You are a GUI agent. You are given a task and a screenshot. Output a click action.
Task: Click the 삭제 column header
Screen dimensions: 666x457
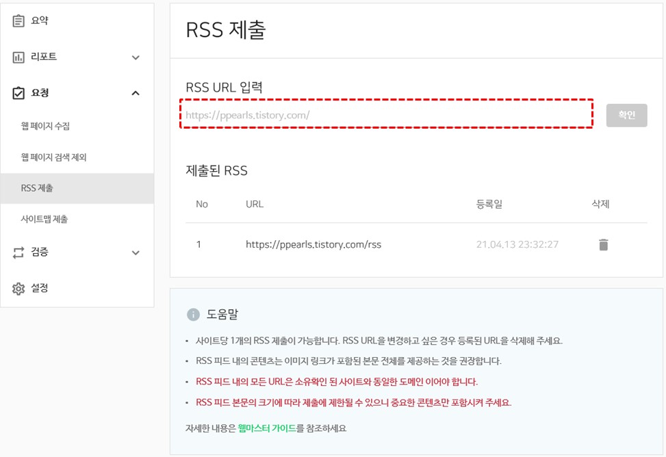click(600, 205)
